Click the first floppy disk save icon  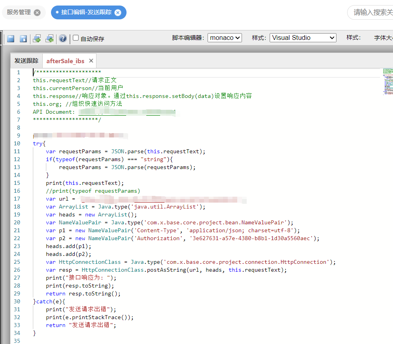point(11,38)
